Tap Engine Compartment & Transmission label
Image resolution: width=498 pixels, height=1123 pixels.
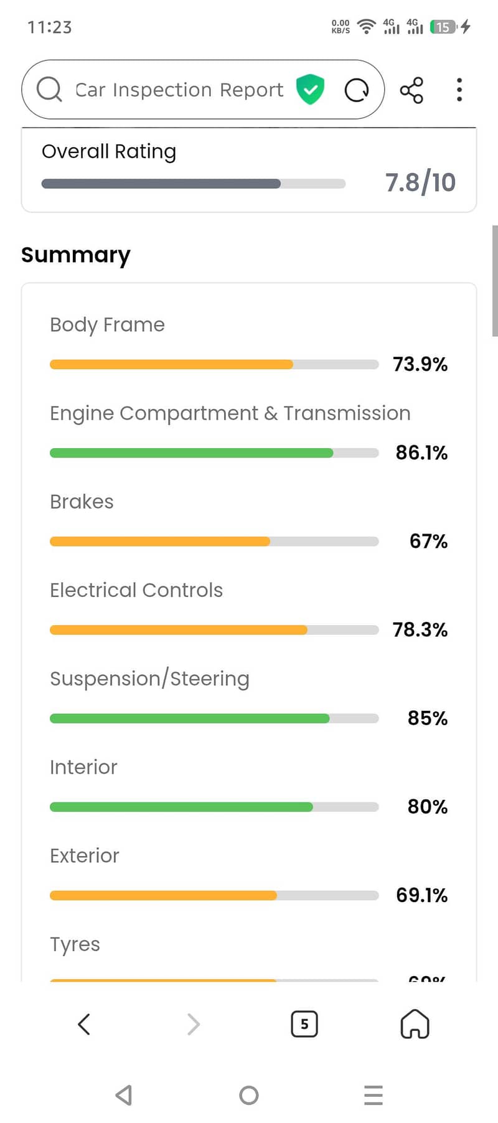click(x=230, y=413)
